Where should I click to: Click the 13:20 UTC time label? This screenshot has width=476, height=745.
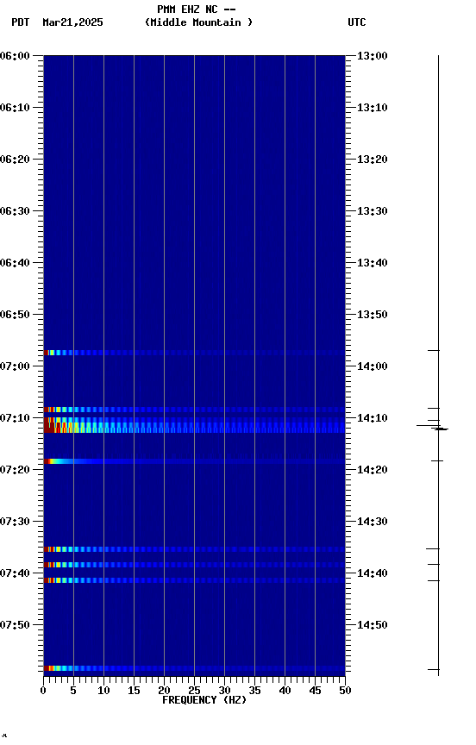[373, 160]
